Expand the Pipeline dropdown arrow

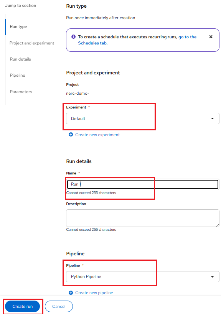click(x=213, y=276)
